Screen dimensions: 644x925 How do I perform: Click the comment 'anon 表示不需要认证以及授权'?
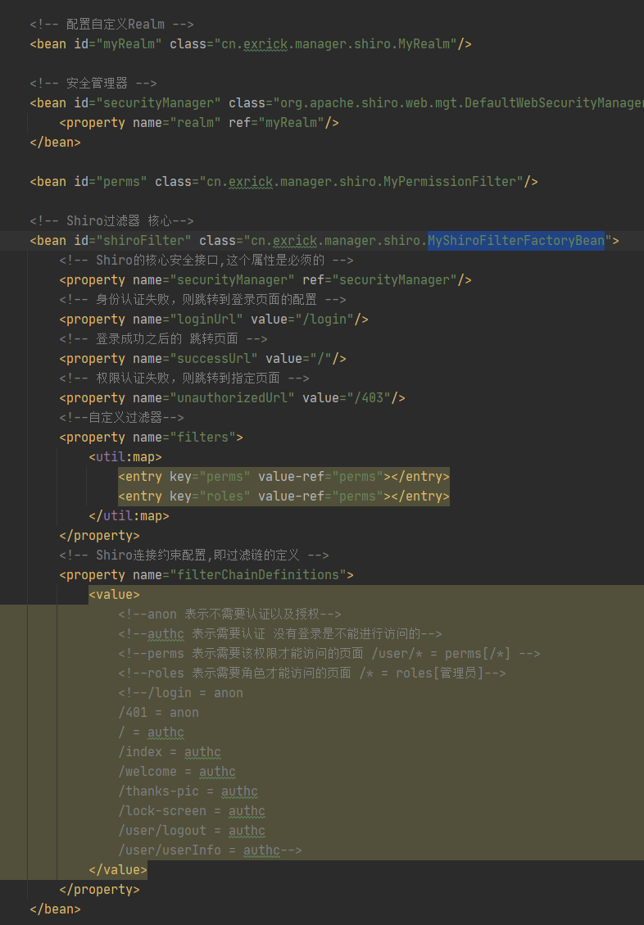pos(229,614)
